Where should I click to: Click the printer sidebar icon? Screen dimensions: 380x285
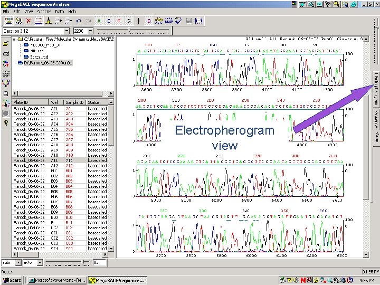point(6,53)
